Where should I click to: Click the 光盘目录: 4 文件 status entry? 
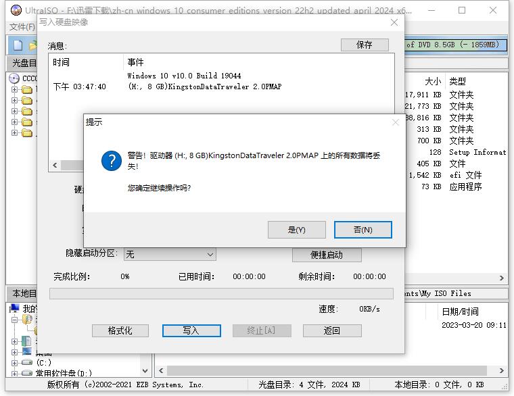click(x=309, y=385)
